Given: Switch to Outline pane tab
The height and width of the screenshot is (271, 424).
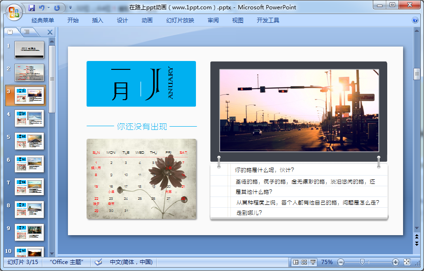Looking at the screenshot, I should point(27,32).
